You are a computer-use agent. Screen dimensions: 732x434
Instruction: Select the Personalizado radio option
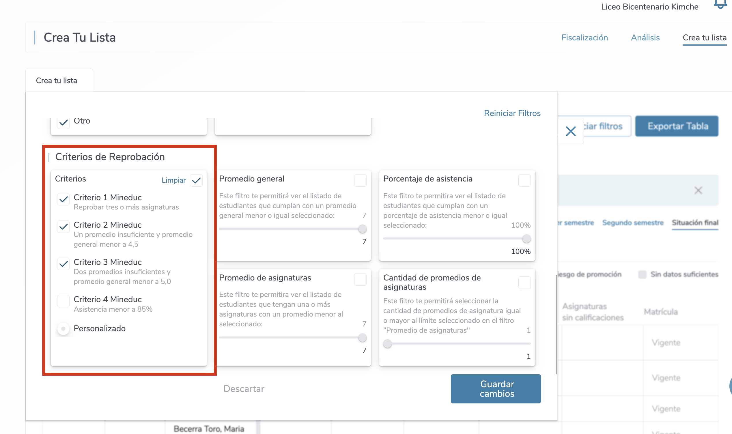click(63, 329)
